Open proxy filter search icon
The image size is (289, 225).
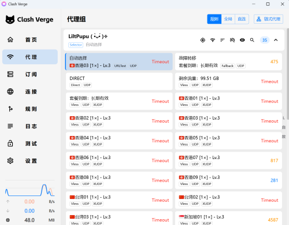tap(252, 40)
